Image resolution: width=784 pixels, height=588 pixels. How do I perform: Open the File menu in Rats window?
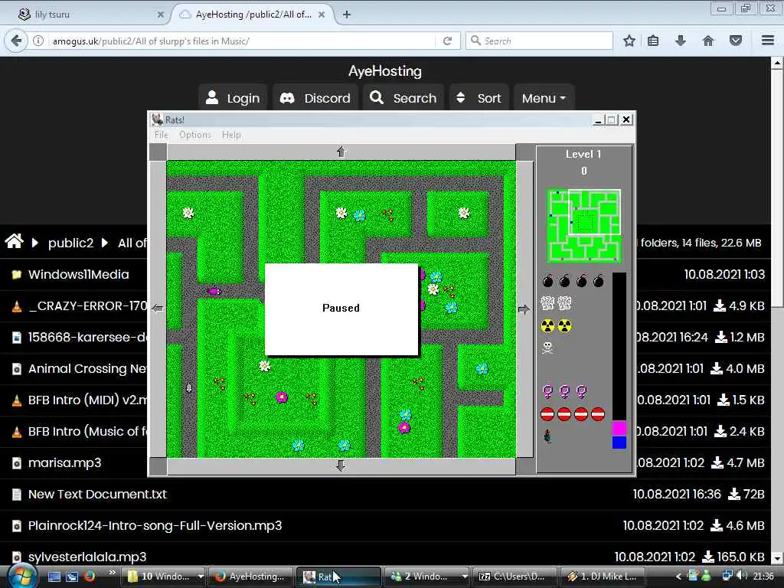point(161,135)
